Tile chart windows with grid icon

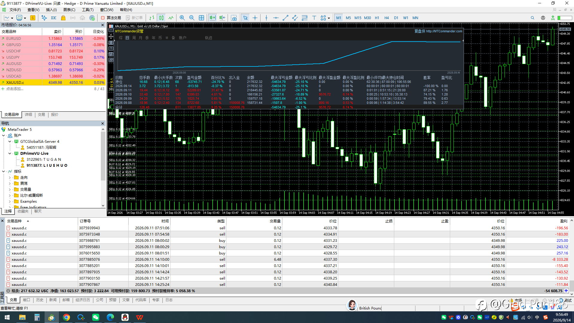[202, 18]
